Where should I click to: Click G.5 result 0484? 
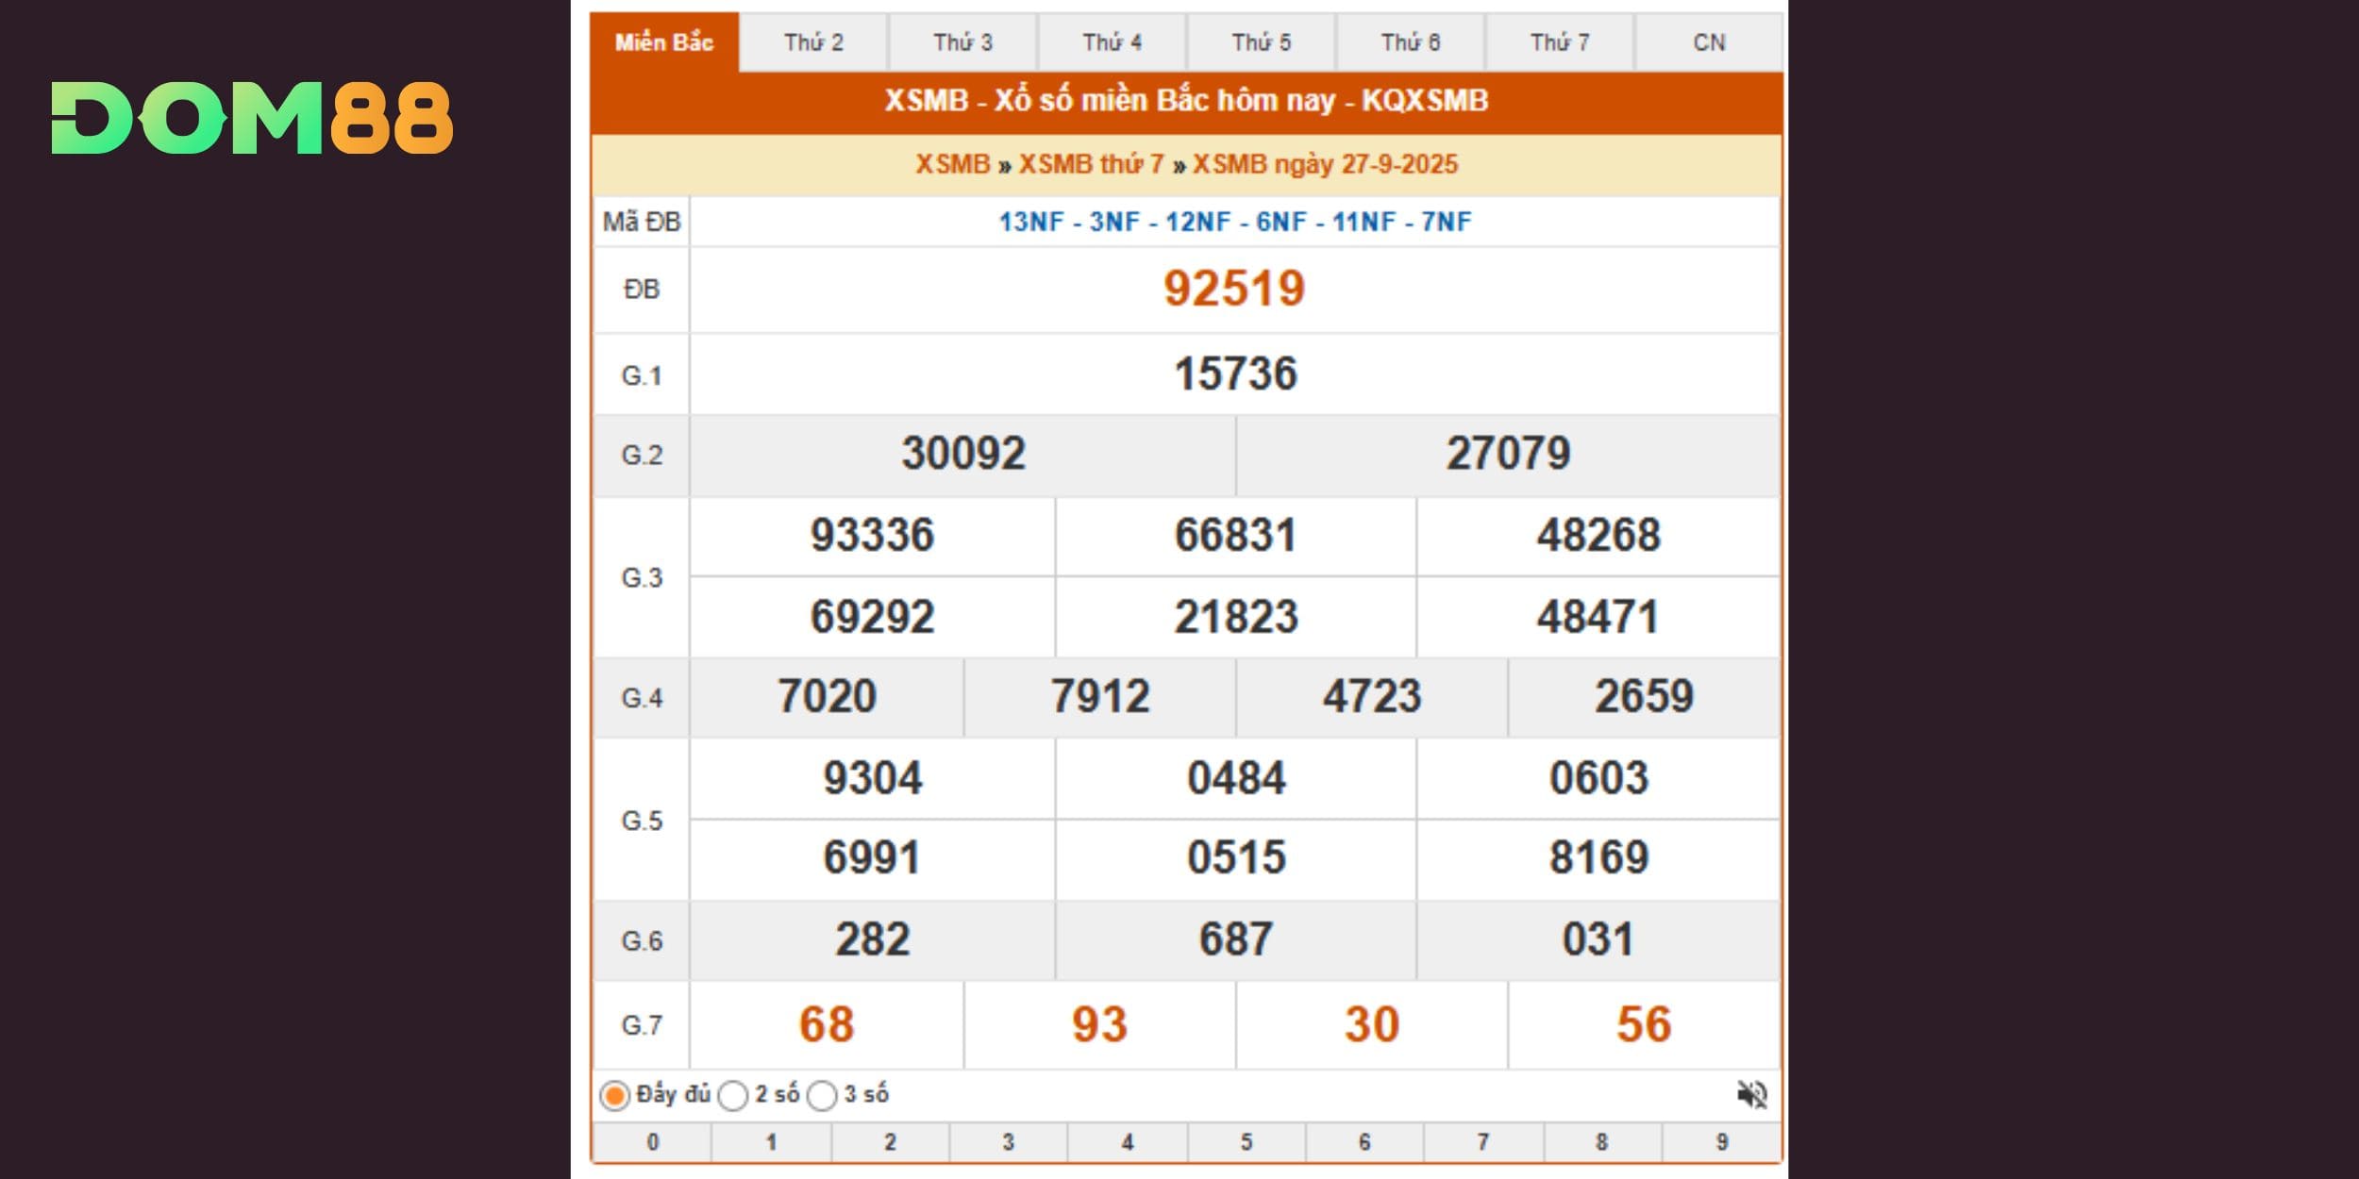(1236, 779)
